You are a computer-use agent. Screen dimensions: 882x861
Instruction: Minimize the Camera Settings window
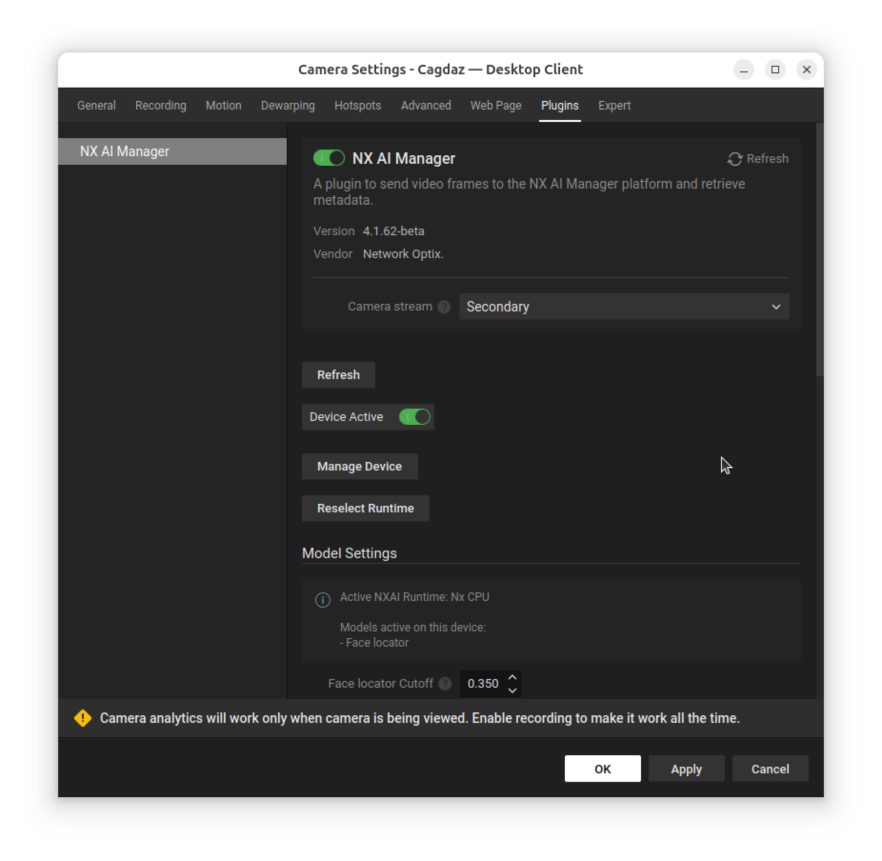pyautogui.click(x=743, y=70)
